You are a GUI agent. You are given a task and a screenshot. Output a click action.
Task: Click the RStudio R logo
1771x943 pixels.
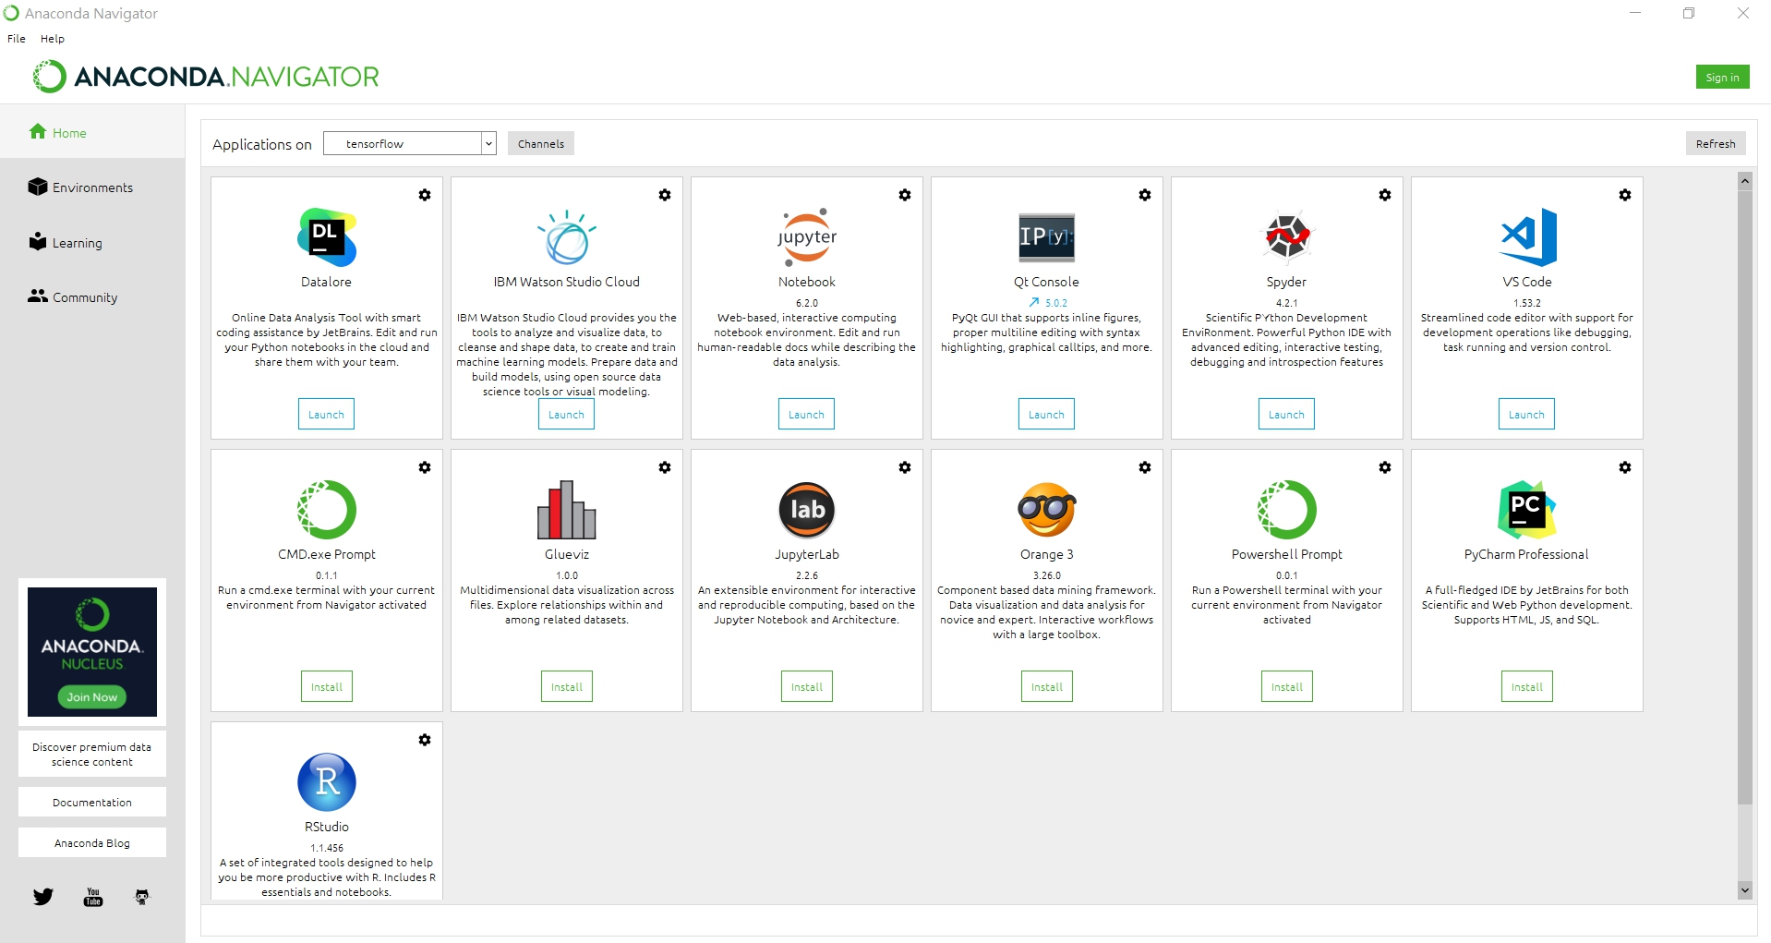tap(327, 782)
